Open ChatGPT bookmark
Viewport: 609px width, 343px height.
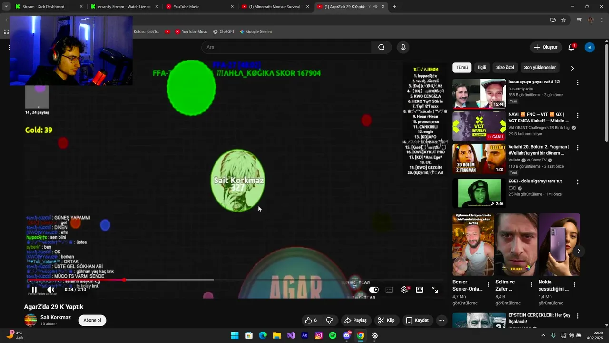point(224,32)
